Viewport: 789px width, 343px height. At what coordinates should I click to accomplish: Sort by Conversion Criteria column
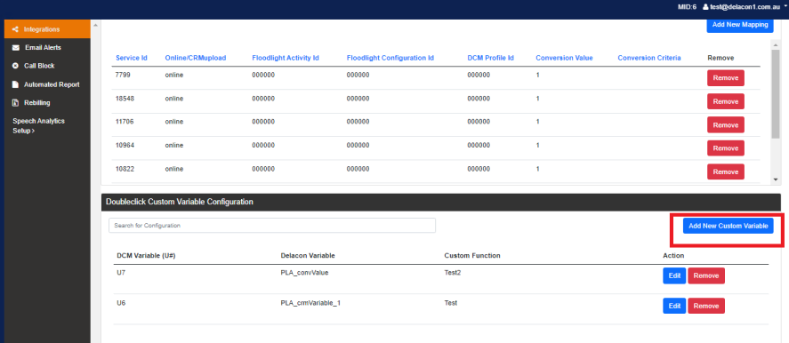coord(649,58)
